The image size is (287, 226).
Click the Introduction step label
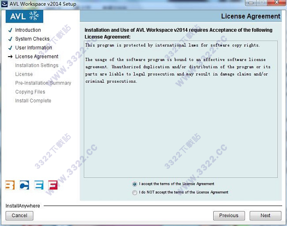click(28, 30)
